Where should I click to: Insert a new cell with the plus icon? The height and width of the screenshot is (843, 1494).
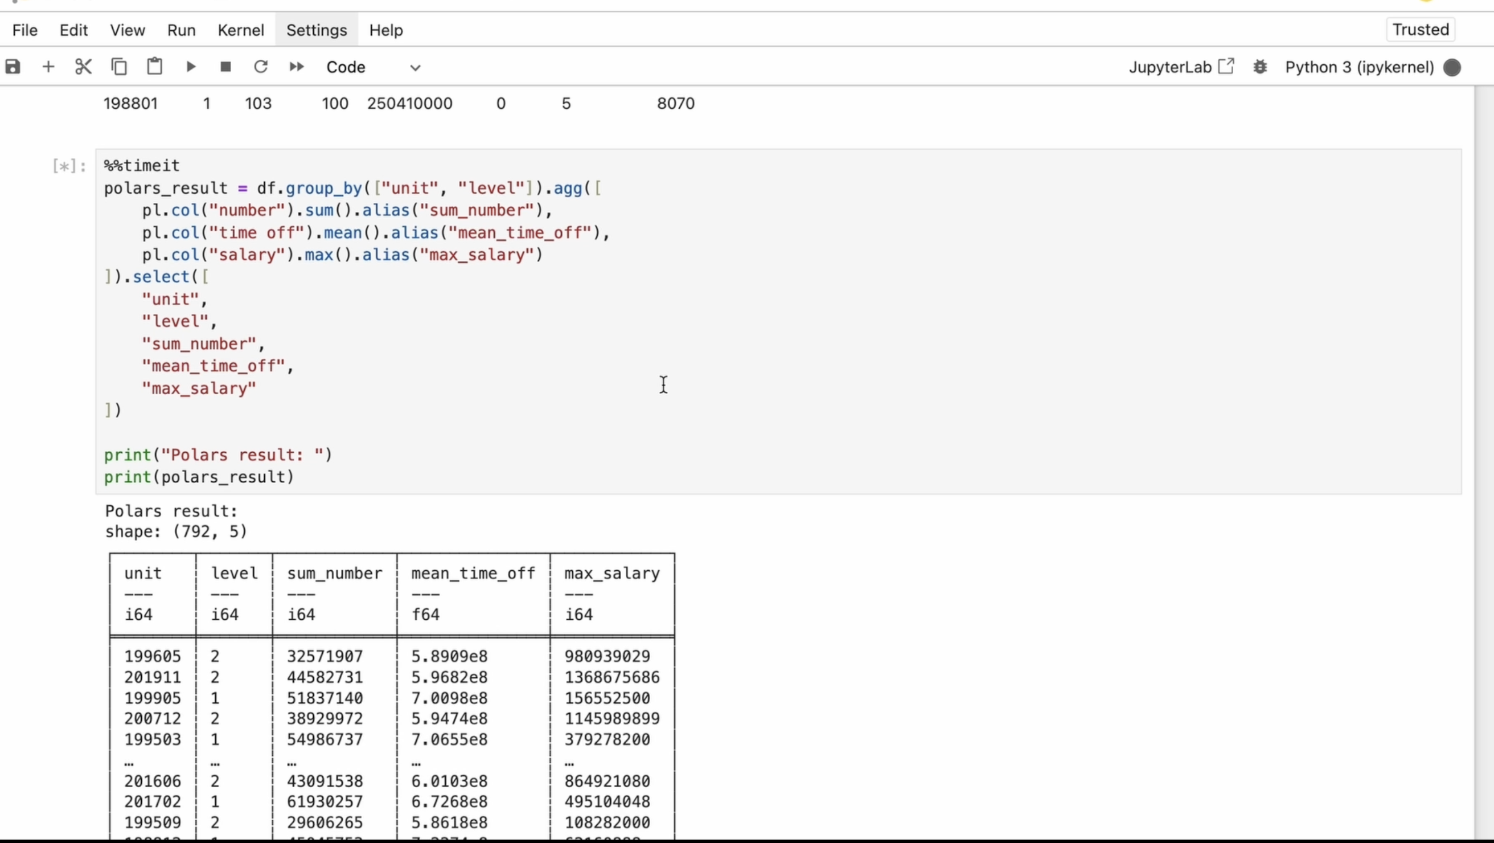(49, 67)
